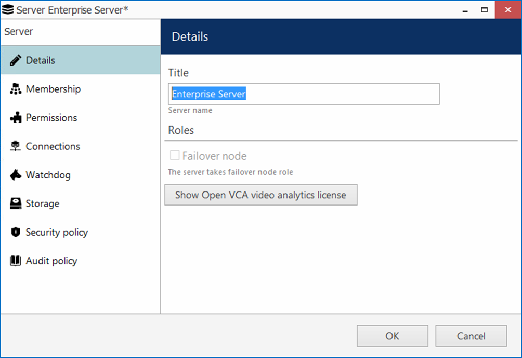Click the Audit policy book icon
This screenshot has width=522, height=358.
[16, 261]
